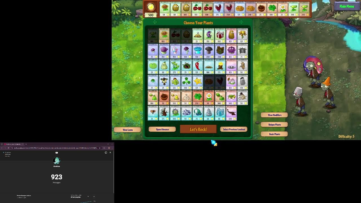Switch to Unique Plants list

[x=274, y=125]
